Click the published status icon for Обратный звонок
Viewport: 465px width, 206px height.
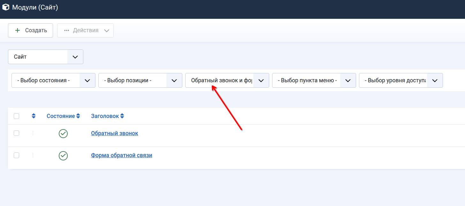63,134
